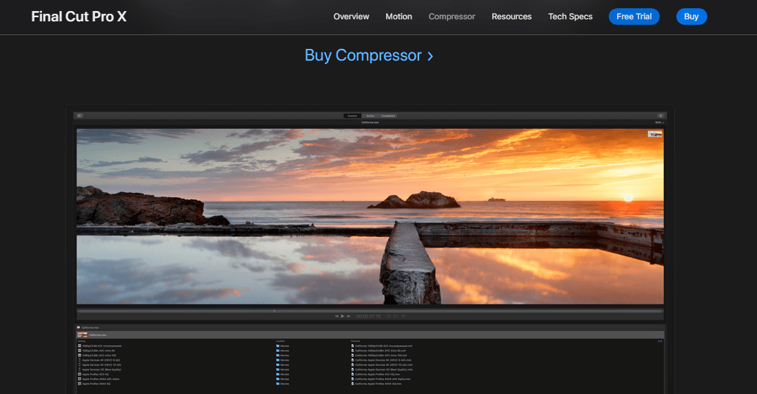The image size is (757, 394).
Task: Click the Final Cut Pro X title
Action: coord(79,17)
